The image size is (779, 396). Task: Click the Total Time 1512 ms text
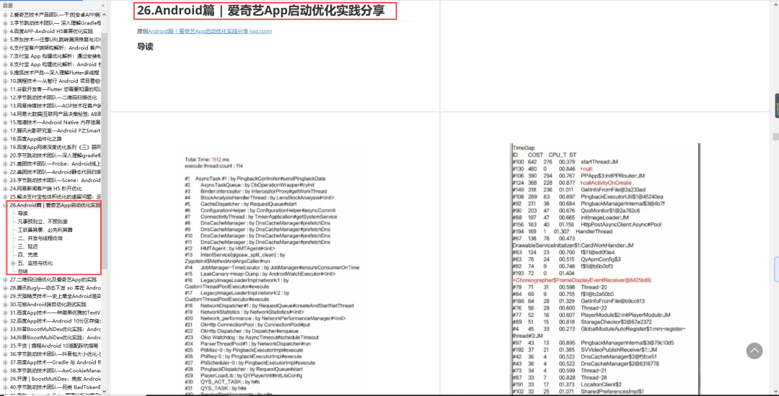(207, 160)
